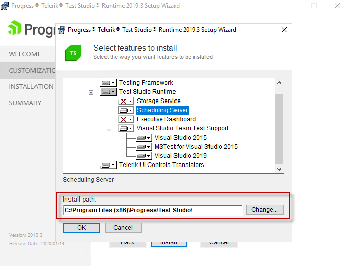
Task: Open feature state dropdown for Test Studio Runtime
Action: [x=109, y=92]
